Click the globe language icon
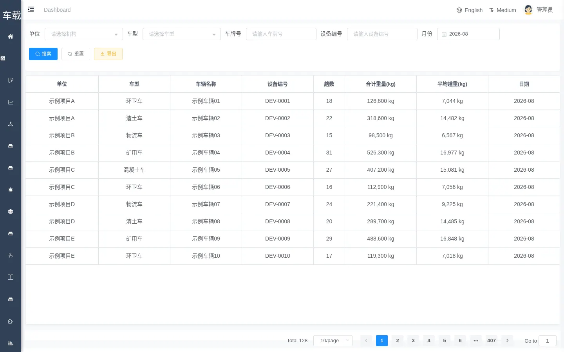 [459, 10]
